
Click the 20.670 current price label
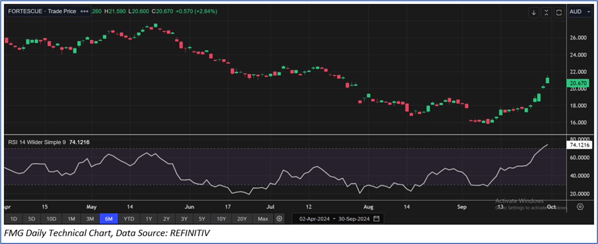[x=579, y=83]
